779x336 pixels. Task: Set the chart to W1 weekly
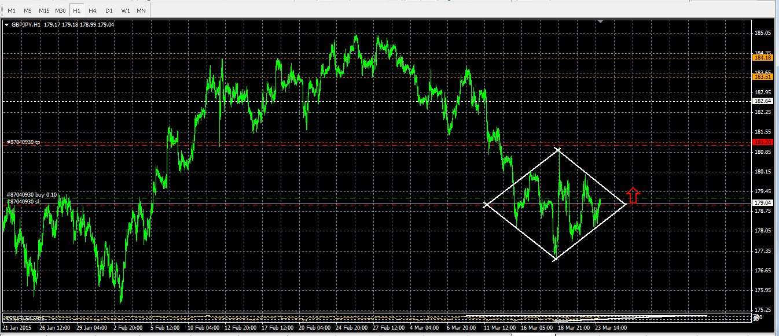click(125, 10)
